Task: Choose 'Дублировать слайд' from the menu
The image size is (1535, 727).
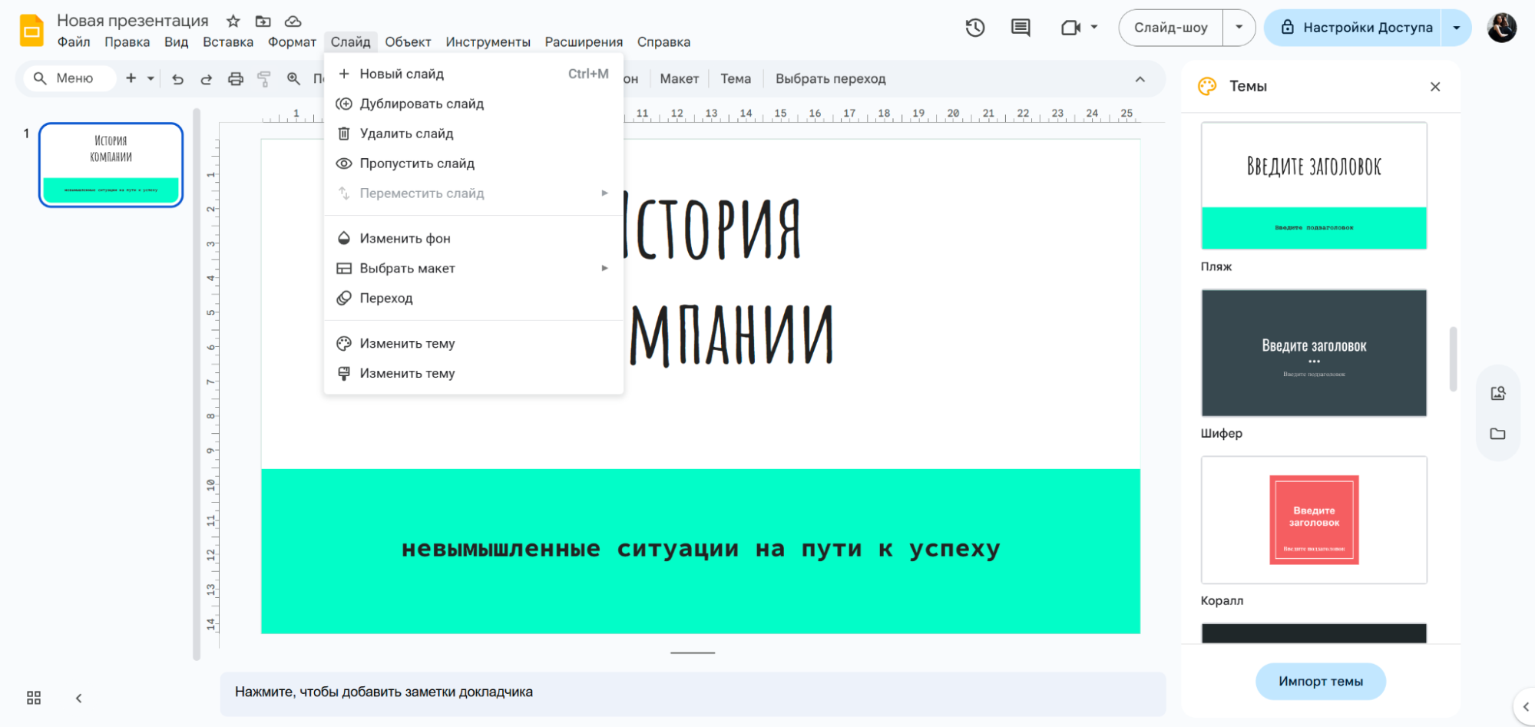Action: [x=422, y=104]
